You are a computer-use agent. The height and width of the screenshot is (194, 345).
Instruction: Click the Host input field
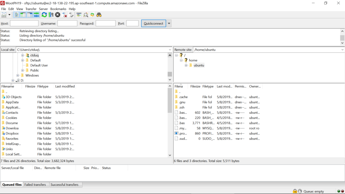tap(24, 23)
